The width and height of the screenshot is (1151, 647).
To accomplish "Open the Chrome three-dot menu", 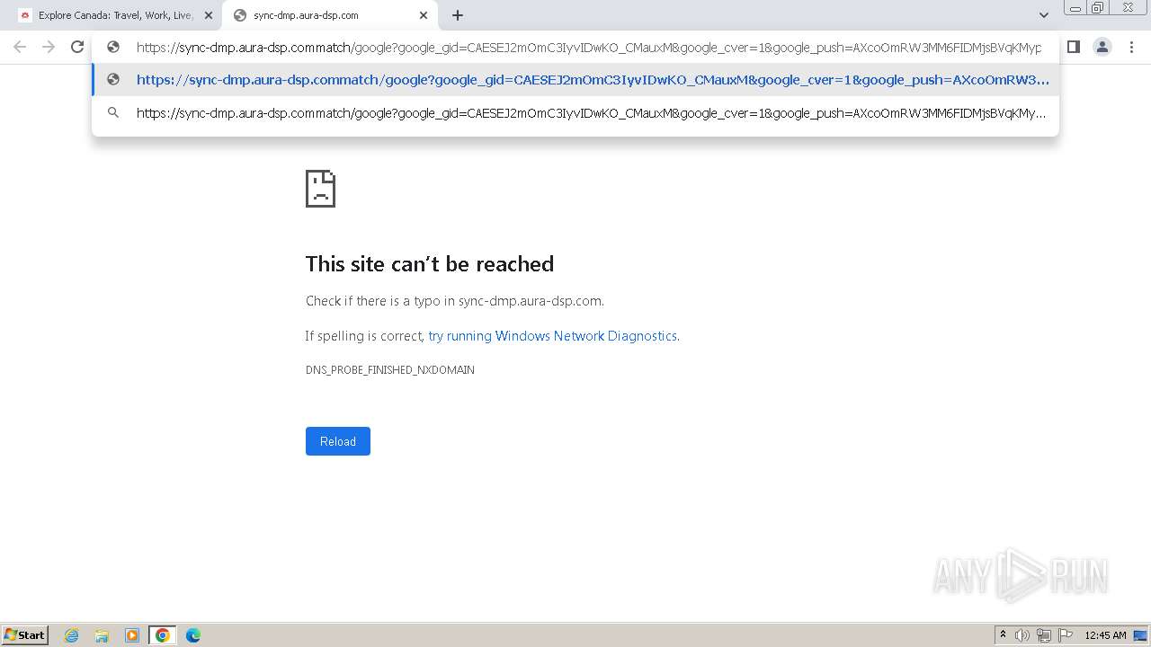I will pos(1131,47).
